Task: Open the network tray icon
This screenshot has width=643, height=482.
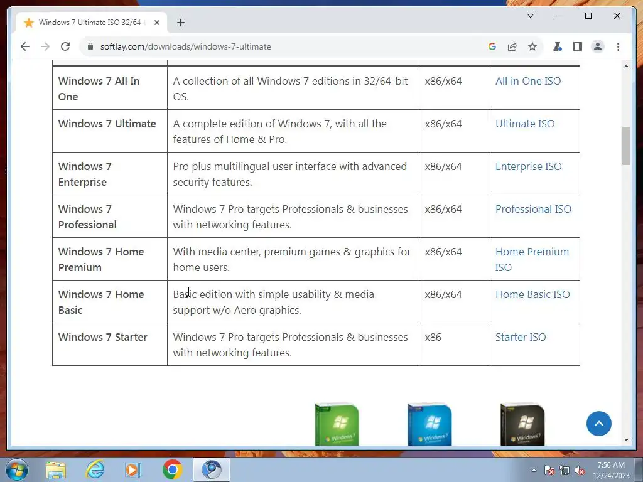Action: 565,470
